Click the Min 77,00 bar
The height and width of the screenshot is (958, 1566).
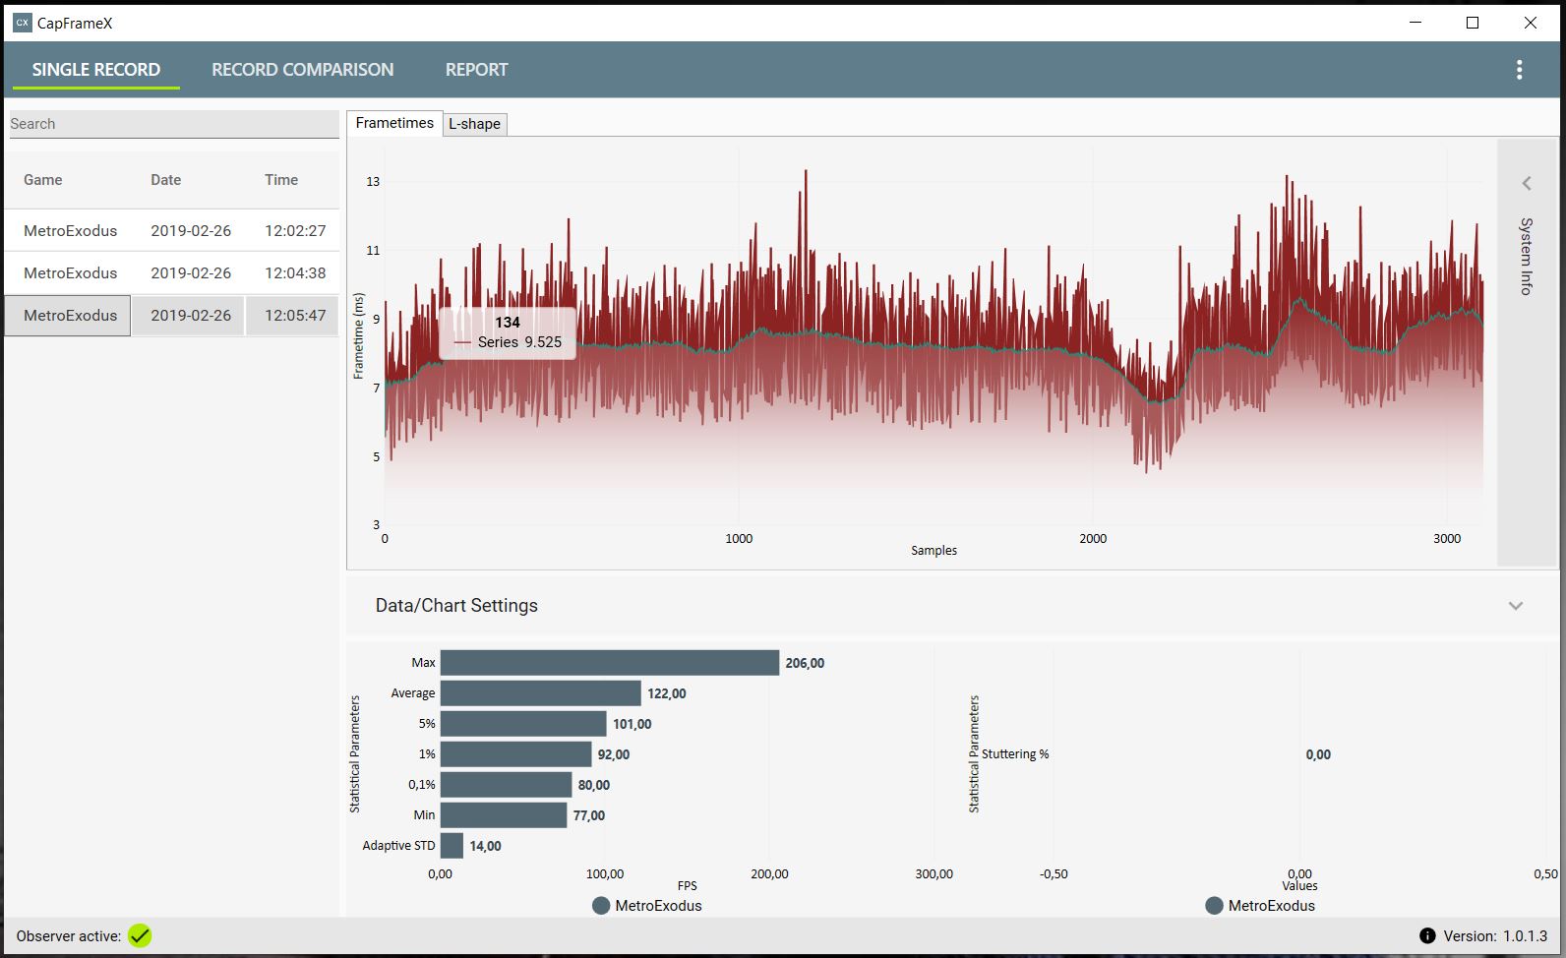(504, 815)
